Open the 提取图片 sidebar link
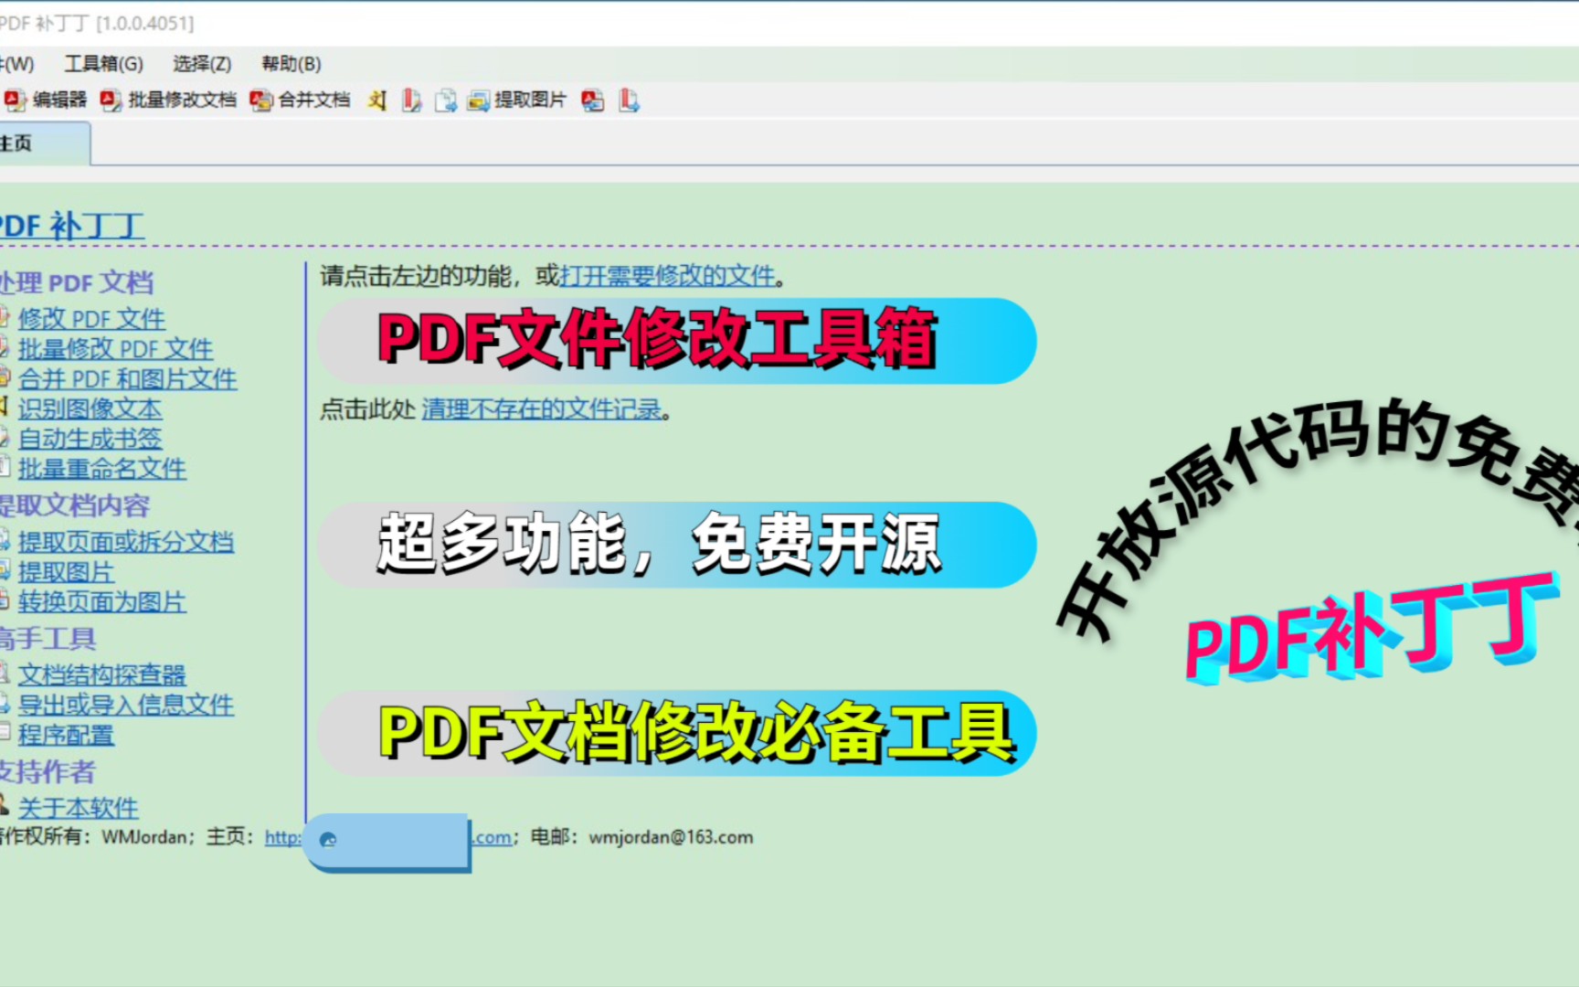This screenshot has height=987, width=1579. click(66, 571)
